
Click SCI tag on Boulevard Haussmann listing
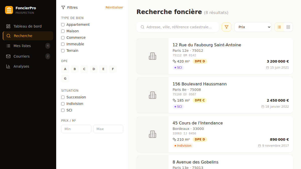click(x=178, y=107)
